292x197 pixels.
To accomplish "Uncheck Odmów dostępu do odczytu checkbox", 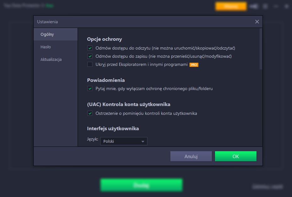I will click(90, 48).
